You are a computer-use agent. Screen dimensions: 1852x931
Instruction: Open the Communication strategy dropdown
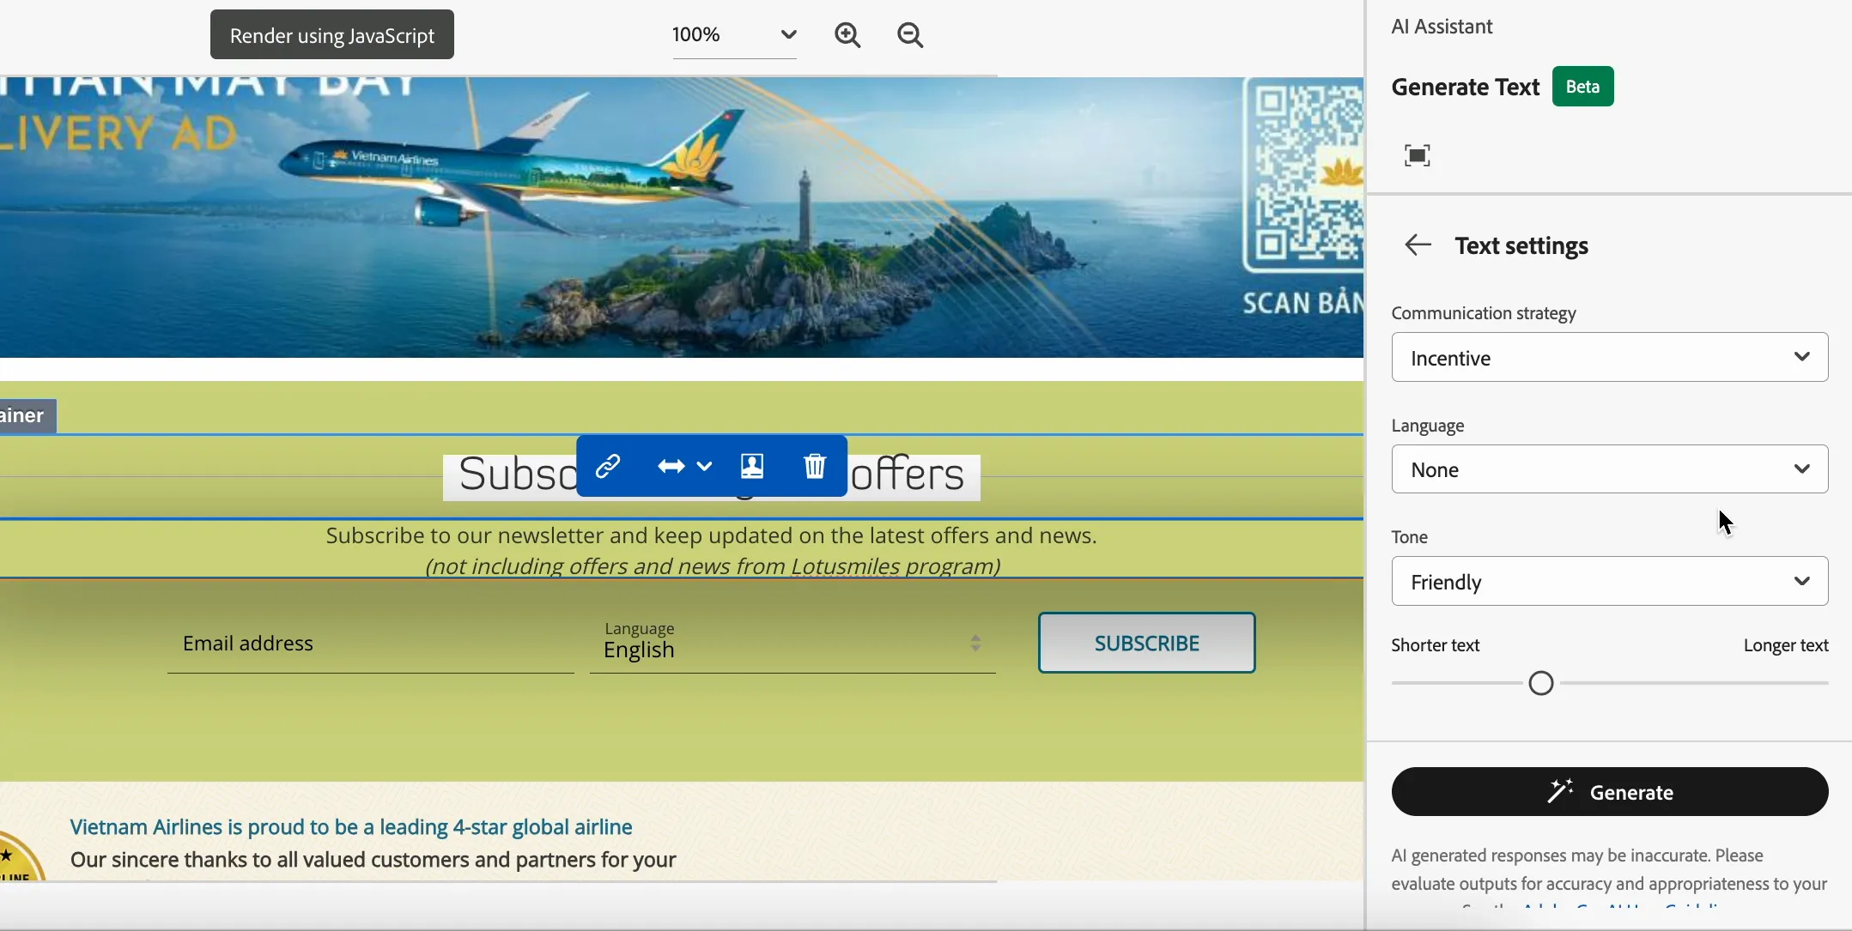click(x=1609, y=357)
